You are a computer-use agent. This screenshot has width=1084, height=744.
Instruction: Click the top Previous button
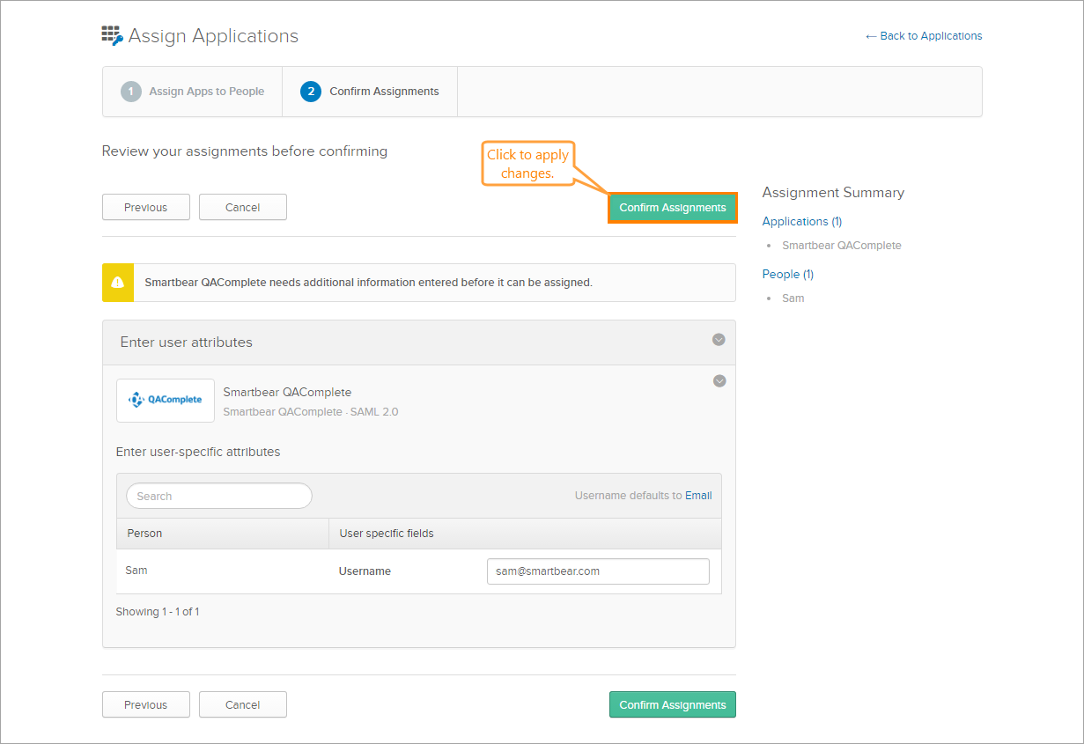[146, 208]
